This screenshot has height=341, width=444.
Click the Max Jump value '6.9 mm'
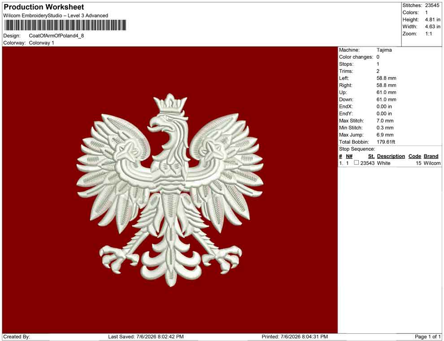[385, 135]
